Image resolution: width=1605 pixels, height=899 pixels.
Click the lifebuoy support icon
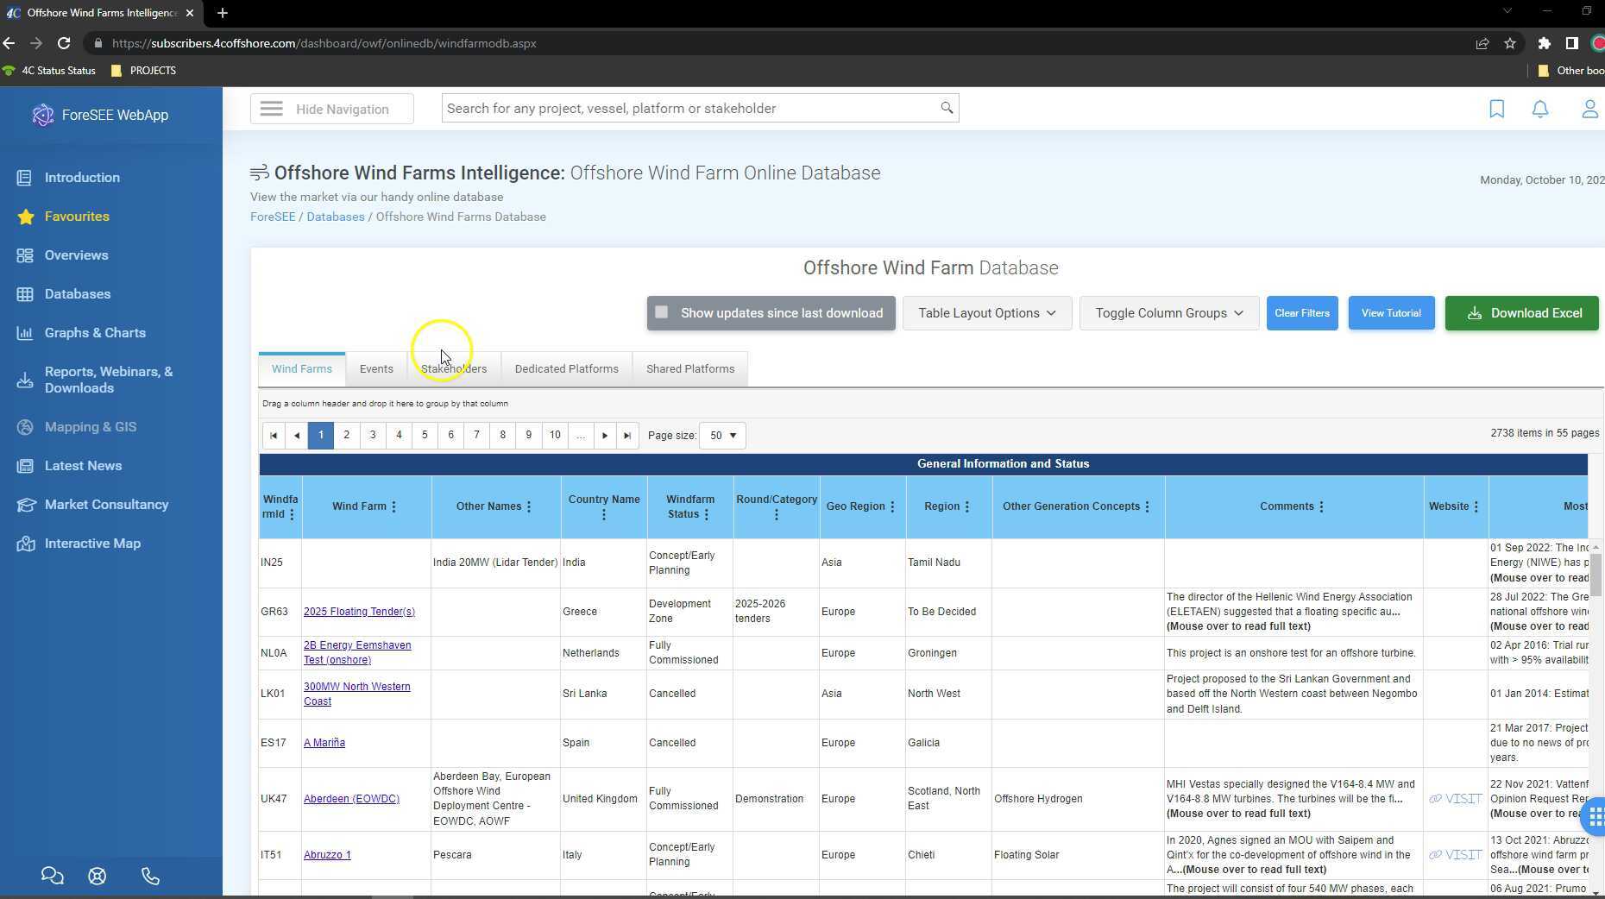pyautogui.click(x=98, y=876)
